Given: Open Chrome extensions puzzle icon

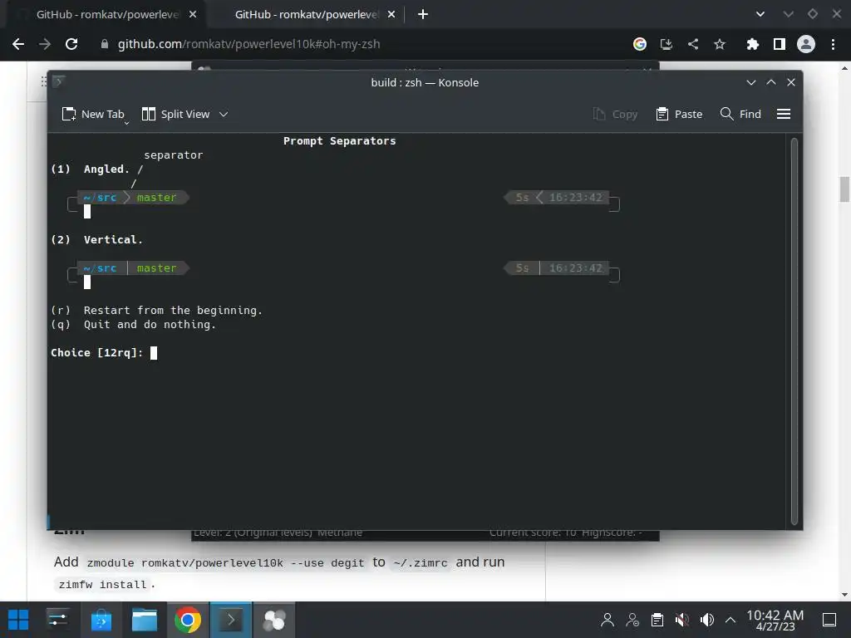Looking at the screenshot, I should pos(752,44).
